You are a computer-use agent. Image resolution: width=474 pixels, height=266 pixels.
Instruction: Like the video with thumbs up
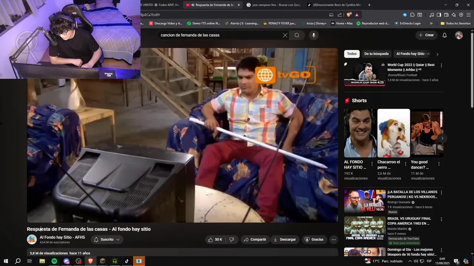point(215,239)
